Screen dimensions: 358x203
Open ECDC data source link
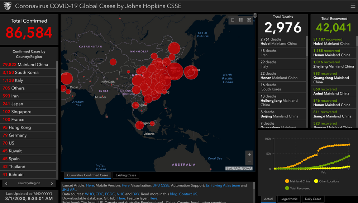coord(110,194)
